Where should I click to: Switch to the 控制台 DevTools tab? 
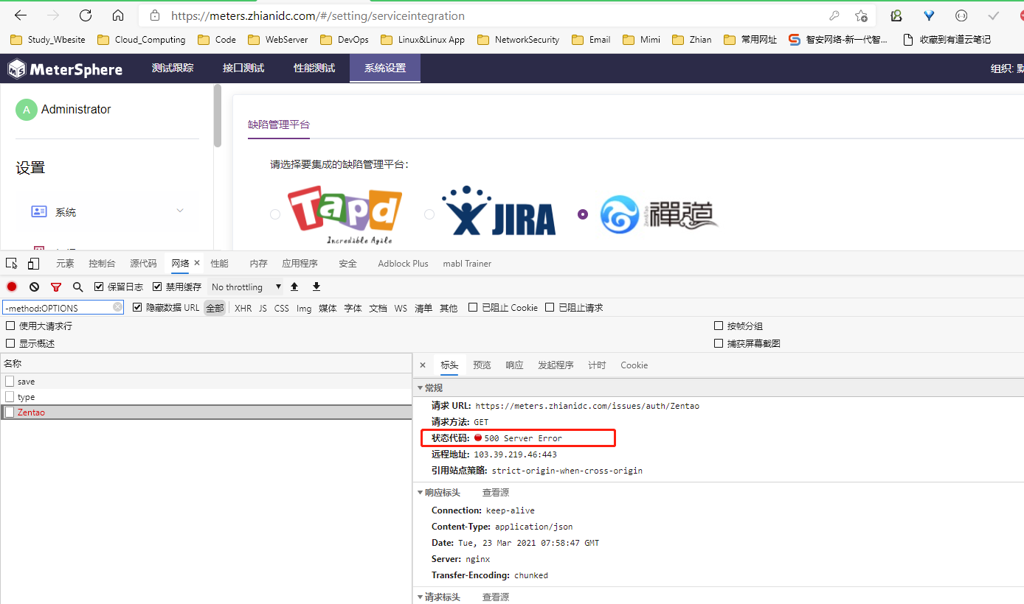(x=102, y=262)
